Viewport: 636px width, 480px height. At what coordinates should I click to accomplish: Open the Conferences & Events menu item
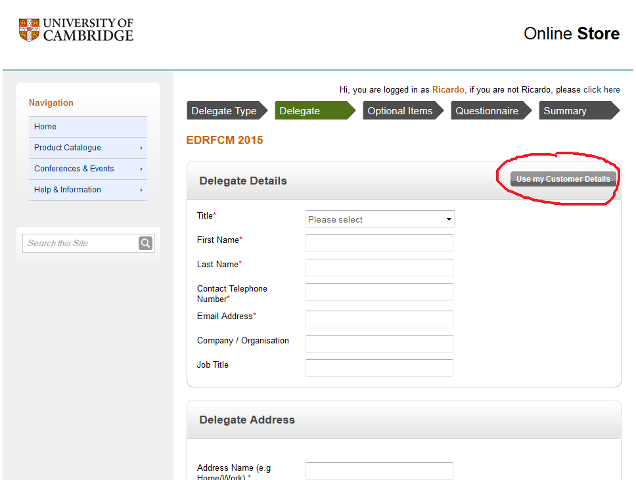87,169
